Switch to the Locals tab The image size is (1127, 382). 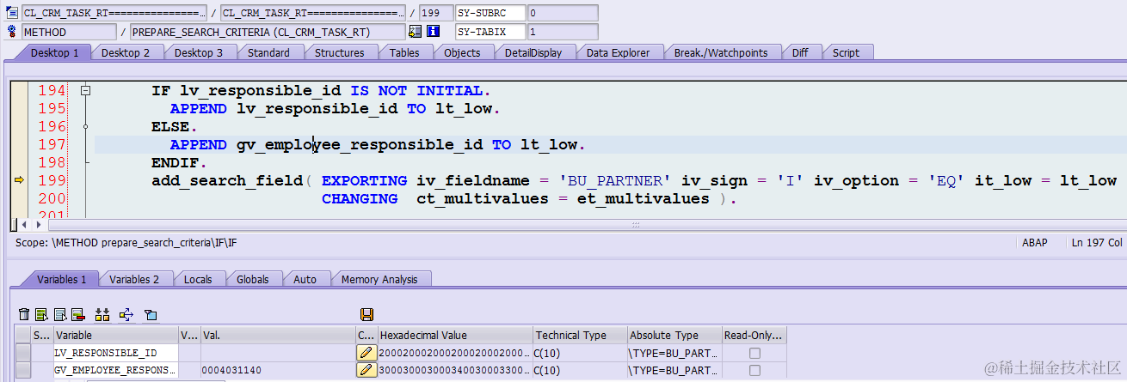point(198,279)
